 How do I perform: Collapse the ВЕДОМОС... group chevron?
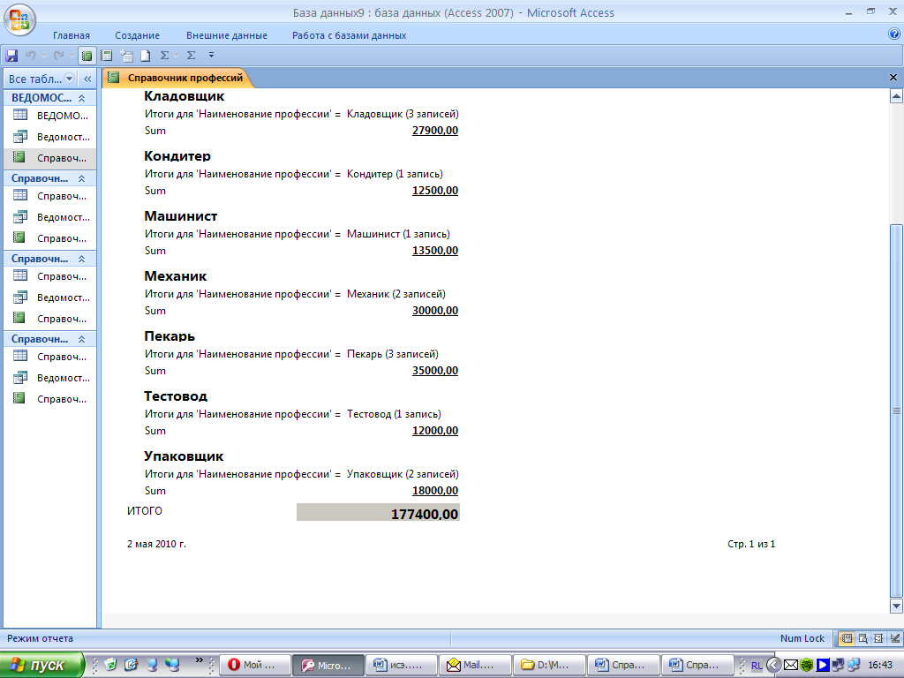(x=82, y=98)
